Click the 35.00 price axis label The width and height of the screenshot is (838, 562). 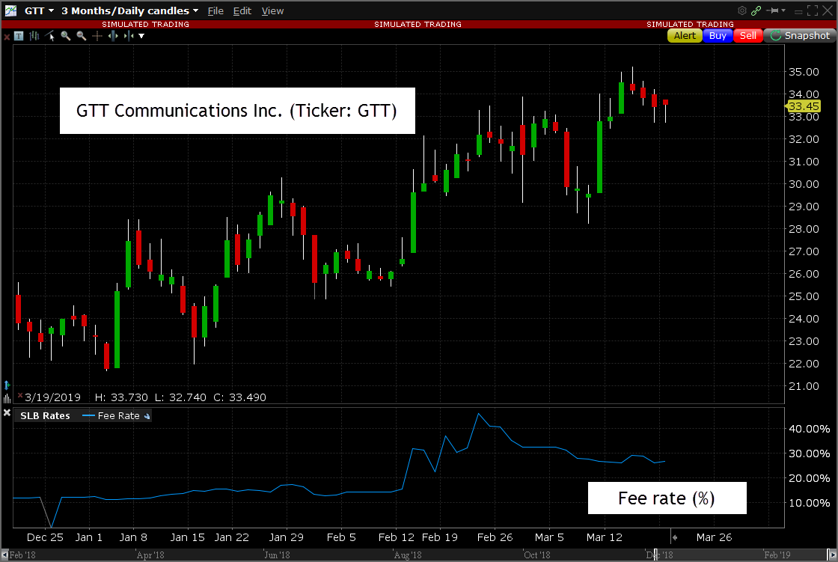(x=804, y=72)
